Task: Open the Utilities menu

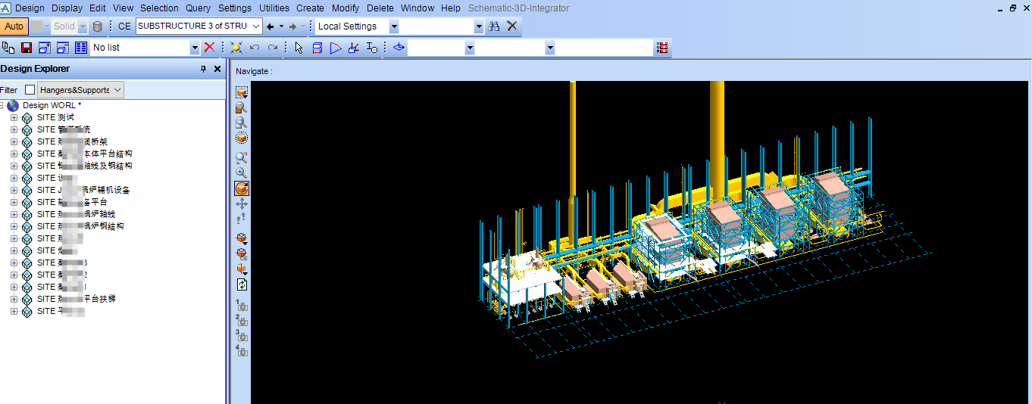Action: point(274,8)
